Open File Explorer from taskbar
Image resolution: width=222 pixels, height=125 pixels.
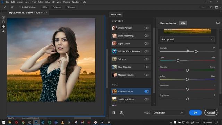[10, 122]
